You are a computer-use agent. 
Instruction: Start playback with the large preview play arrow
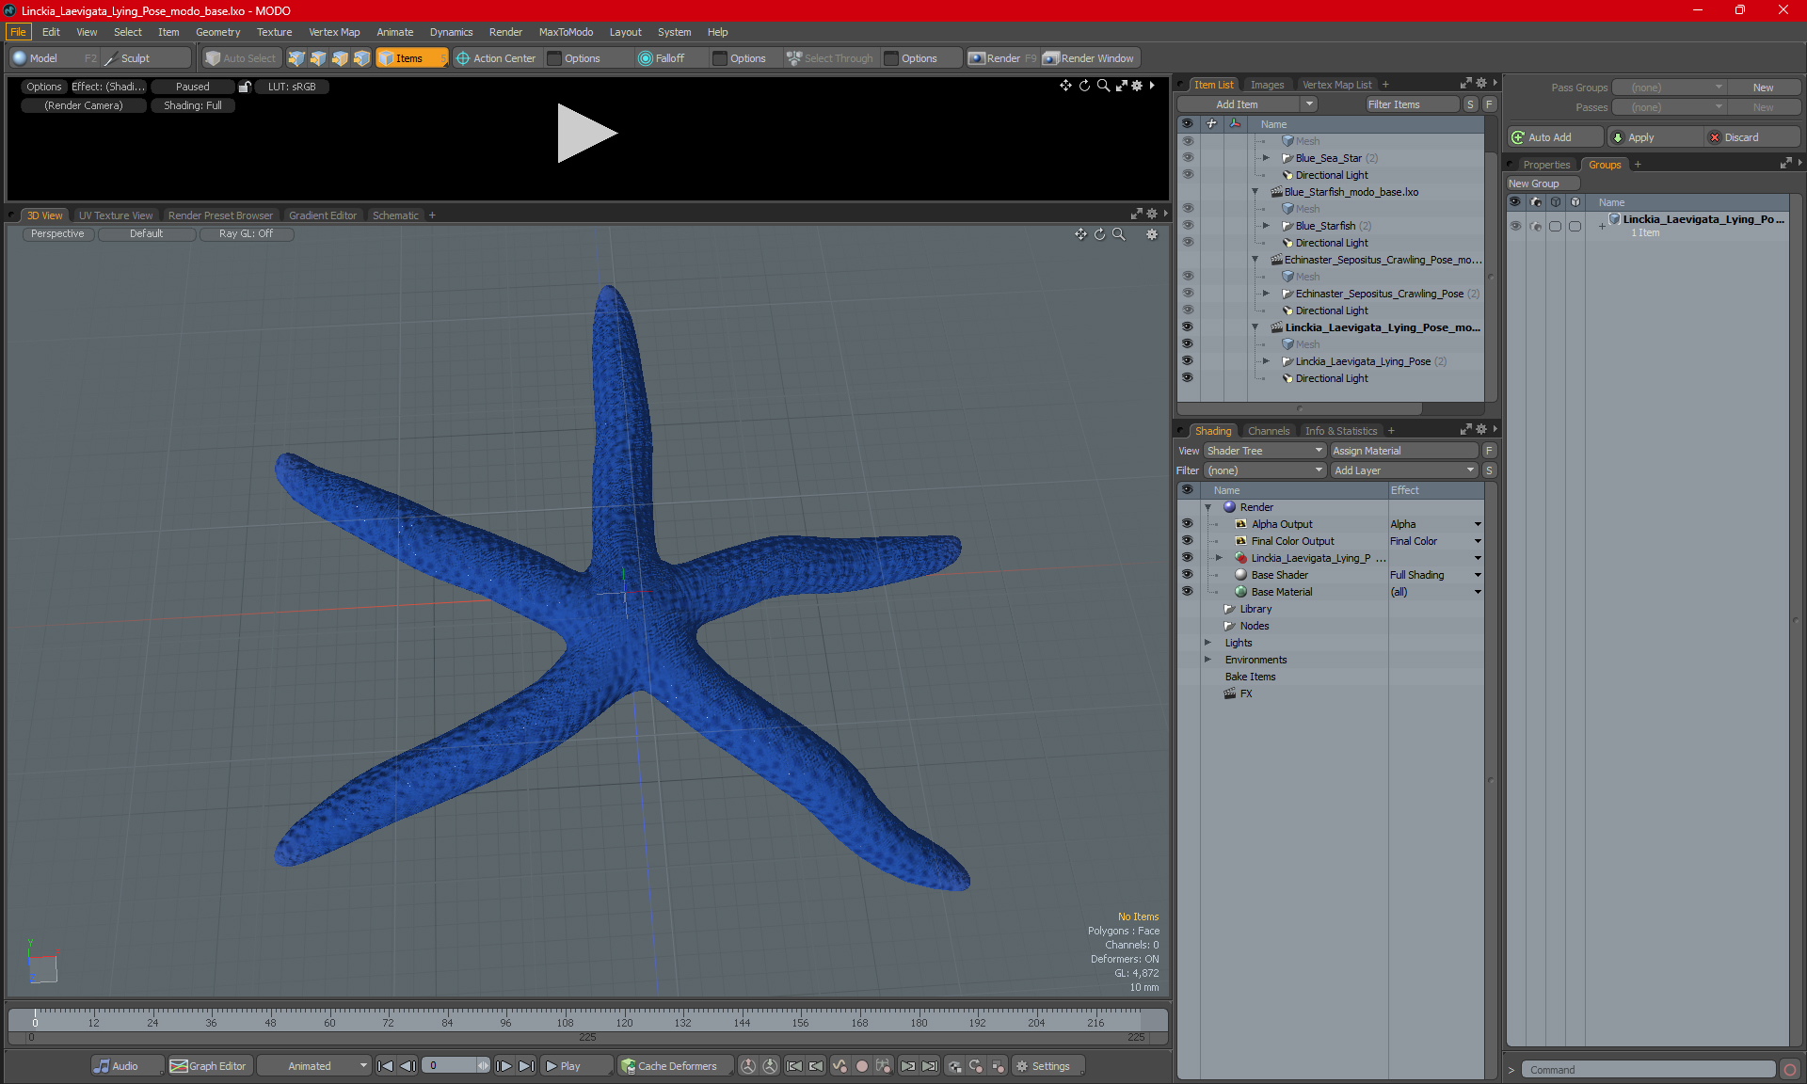coord(586,133)
